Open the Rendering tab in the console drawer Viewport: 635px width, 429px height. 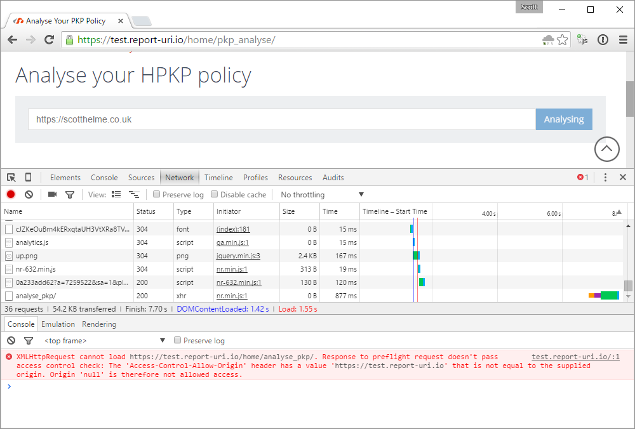[99, 324]
